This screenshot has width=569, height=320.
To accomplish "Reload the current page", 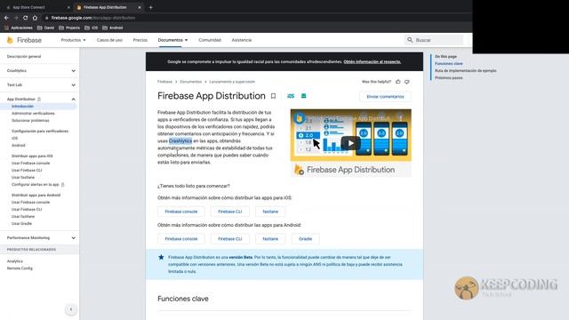I will (x=26, y=18).
